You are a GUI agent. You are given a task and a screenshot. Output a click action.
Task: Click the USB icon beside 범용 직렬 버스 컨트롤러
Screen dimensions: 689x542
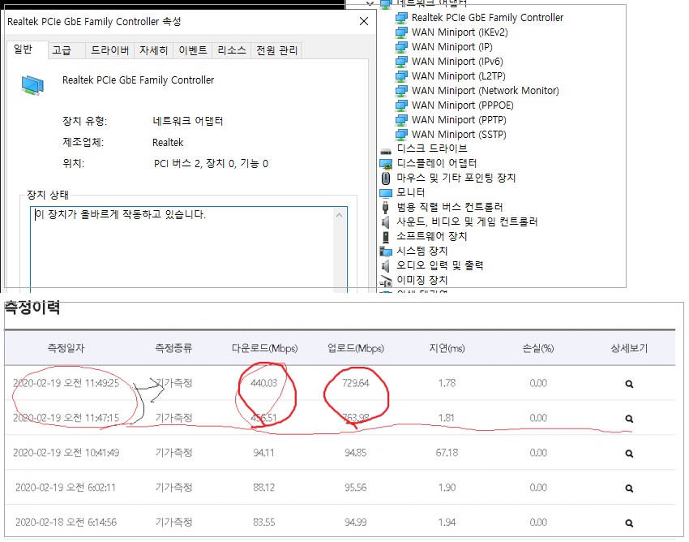point(386,207)
